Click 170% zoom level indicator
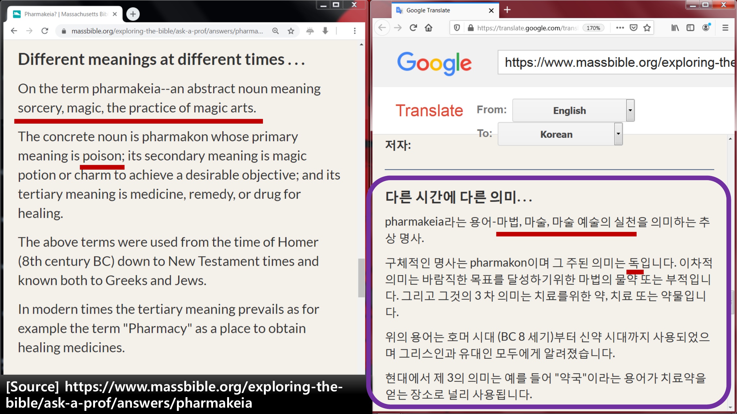Viewport: 737px width, 414px height. tap(593, 28)
